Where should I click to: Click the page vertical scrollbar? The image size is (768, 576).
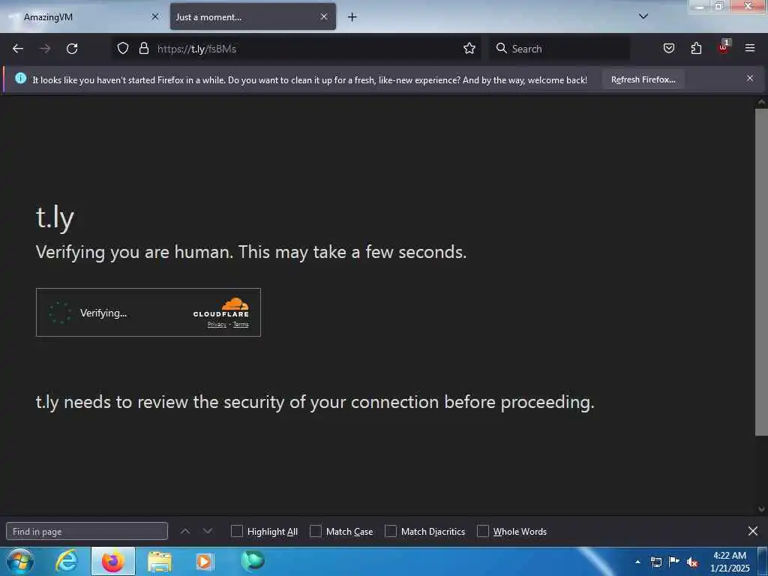coord(761,271)
